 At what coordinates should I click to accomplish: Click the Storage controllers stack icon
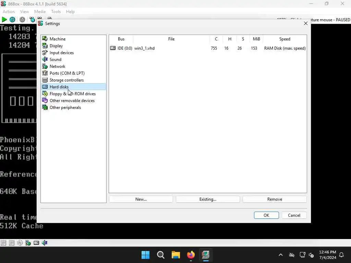coord(45,80)
